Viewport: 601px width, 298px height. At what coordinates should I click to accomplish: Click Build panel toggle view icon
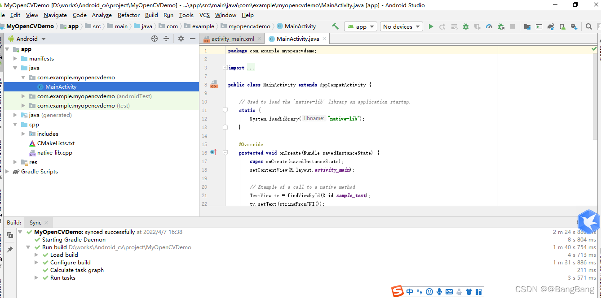[x=10, y=235]
